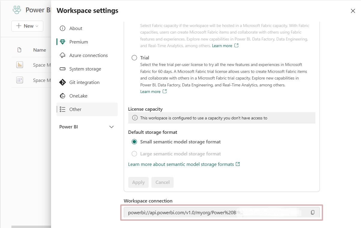Collapse the Power BI chevron
The height and width of the screenshot is (228, 361).
[x=111, y=127]
